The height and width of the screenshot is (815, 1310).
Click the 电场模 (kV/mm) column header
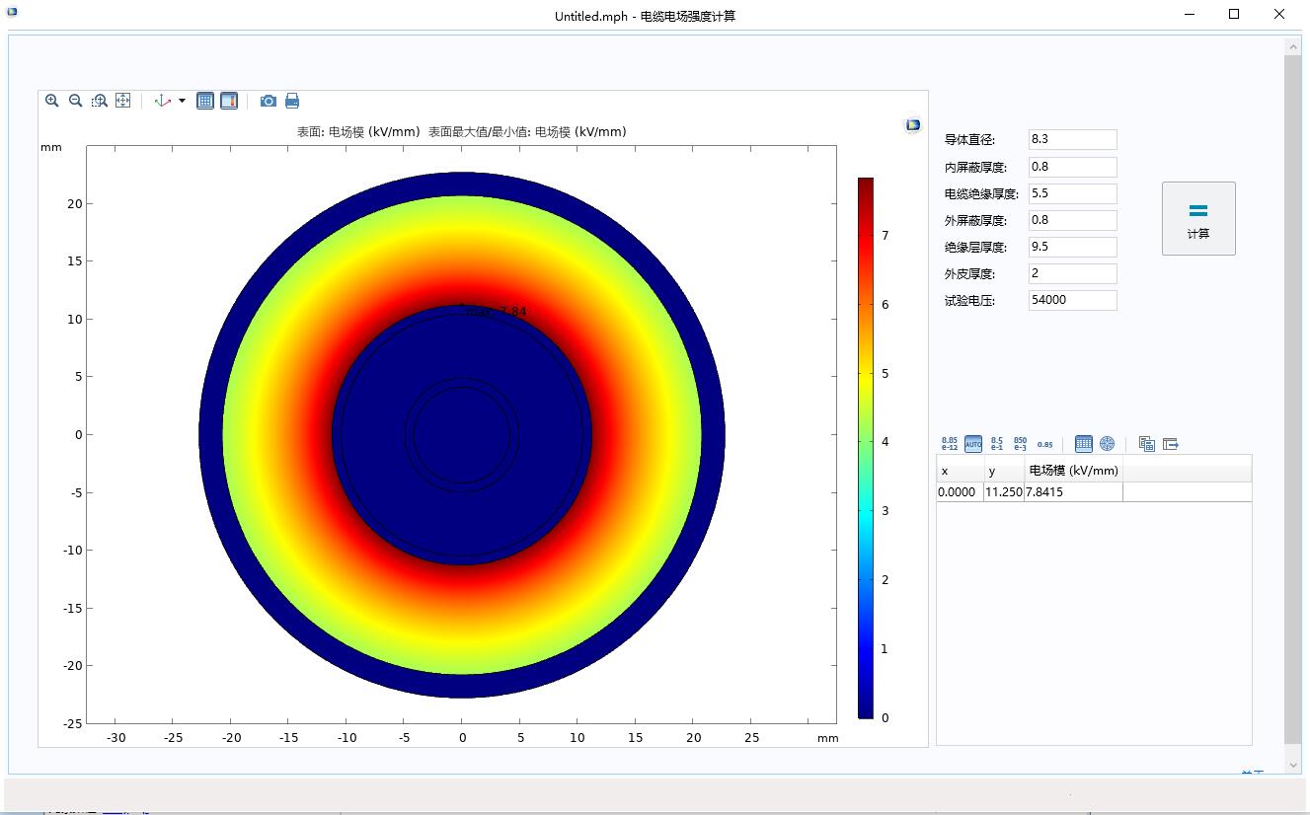coord(1073,472)
